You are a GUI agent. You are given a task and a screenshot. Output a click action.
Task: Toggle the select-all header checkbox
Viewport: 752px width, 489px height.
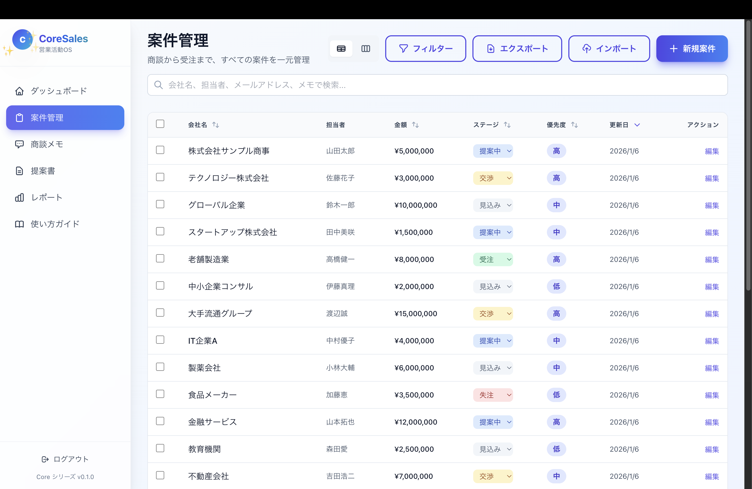160,124
